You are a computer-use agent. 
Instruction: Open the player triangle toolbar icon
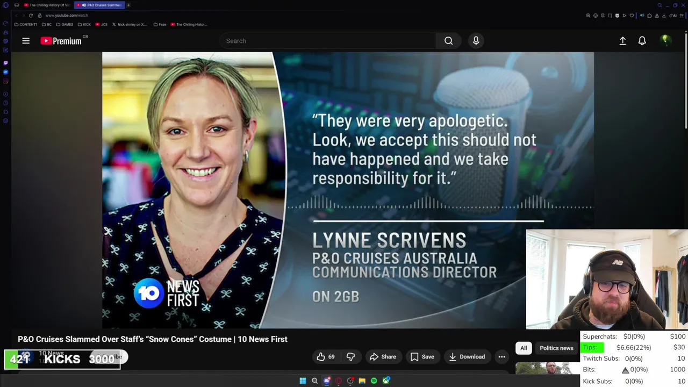(624, 16)
